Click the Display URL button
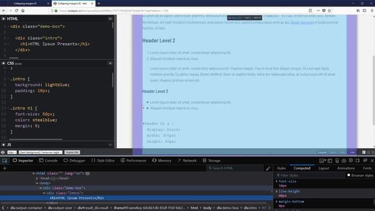The image size is (375, 211). coord(72,152)
